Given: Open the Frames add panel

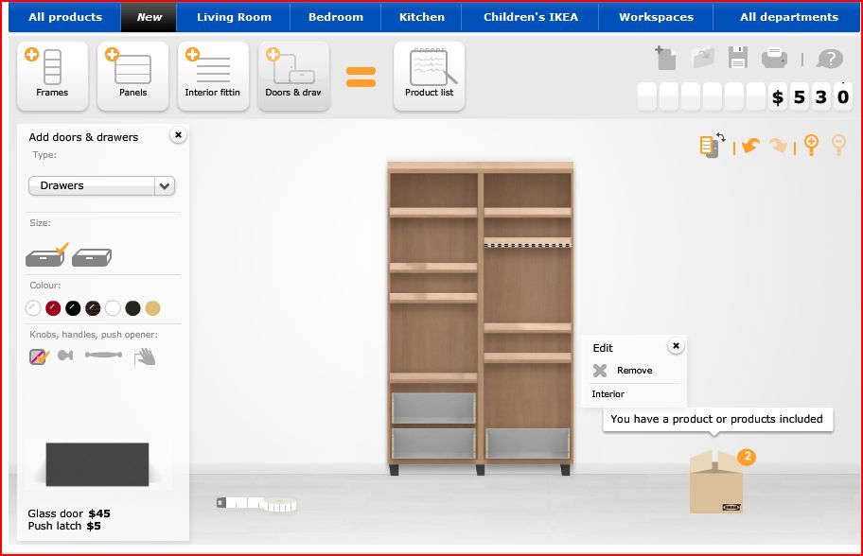Looking at the screenshot, I should [x=52, y=76].
